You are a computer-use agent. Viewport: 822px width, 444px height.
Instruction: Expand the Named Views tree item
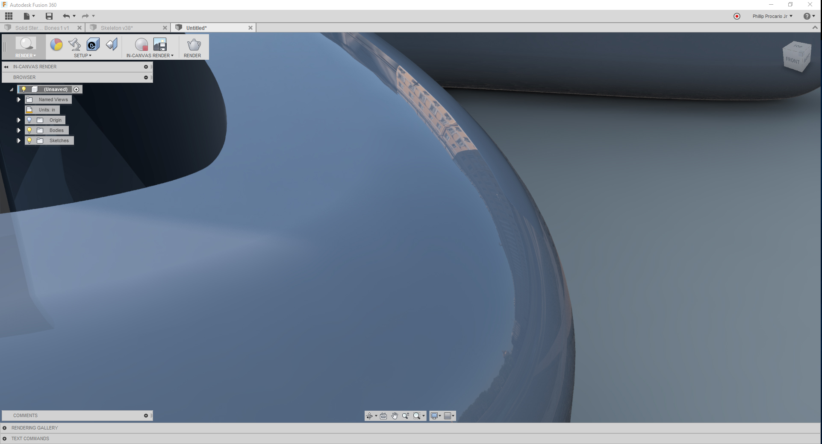pos(18,99)
